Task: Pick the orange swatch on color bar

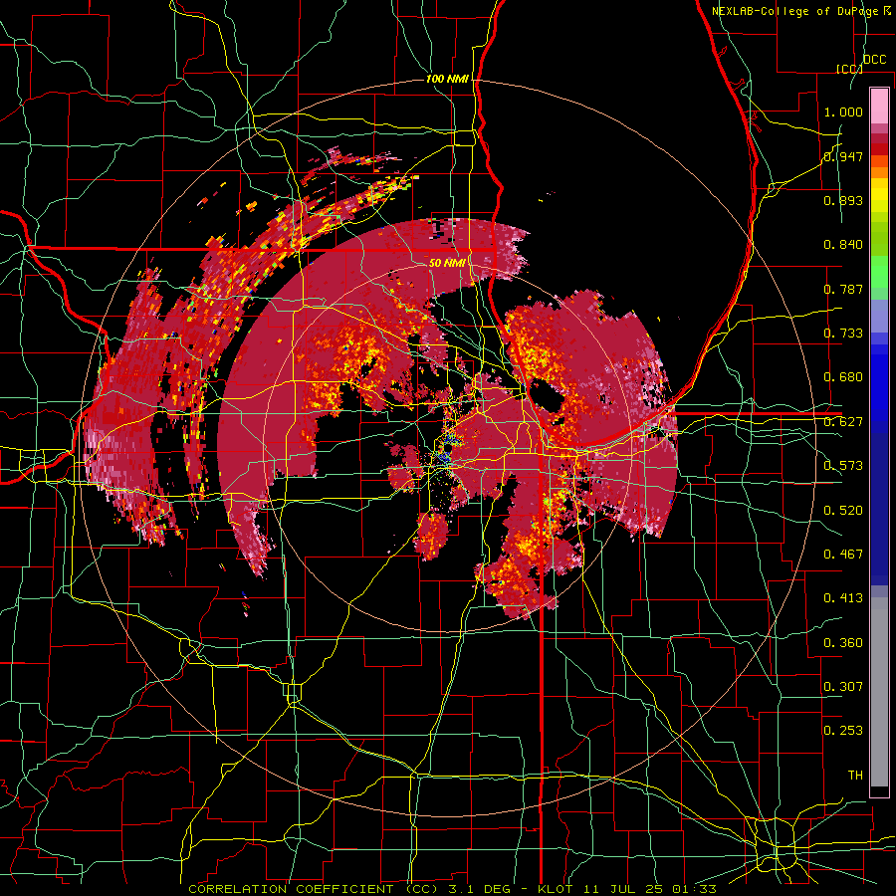Action: pos(879,172)
